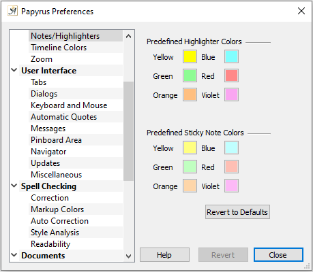This screenshot has width=313, height=272.
Task: Change the Violet highlighter color swatch
Action: [x=231, y=95]
